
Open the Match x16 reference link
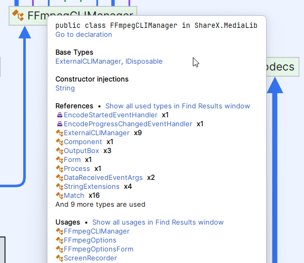(74, 196)
